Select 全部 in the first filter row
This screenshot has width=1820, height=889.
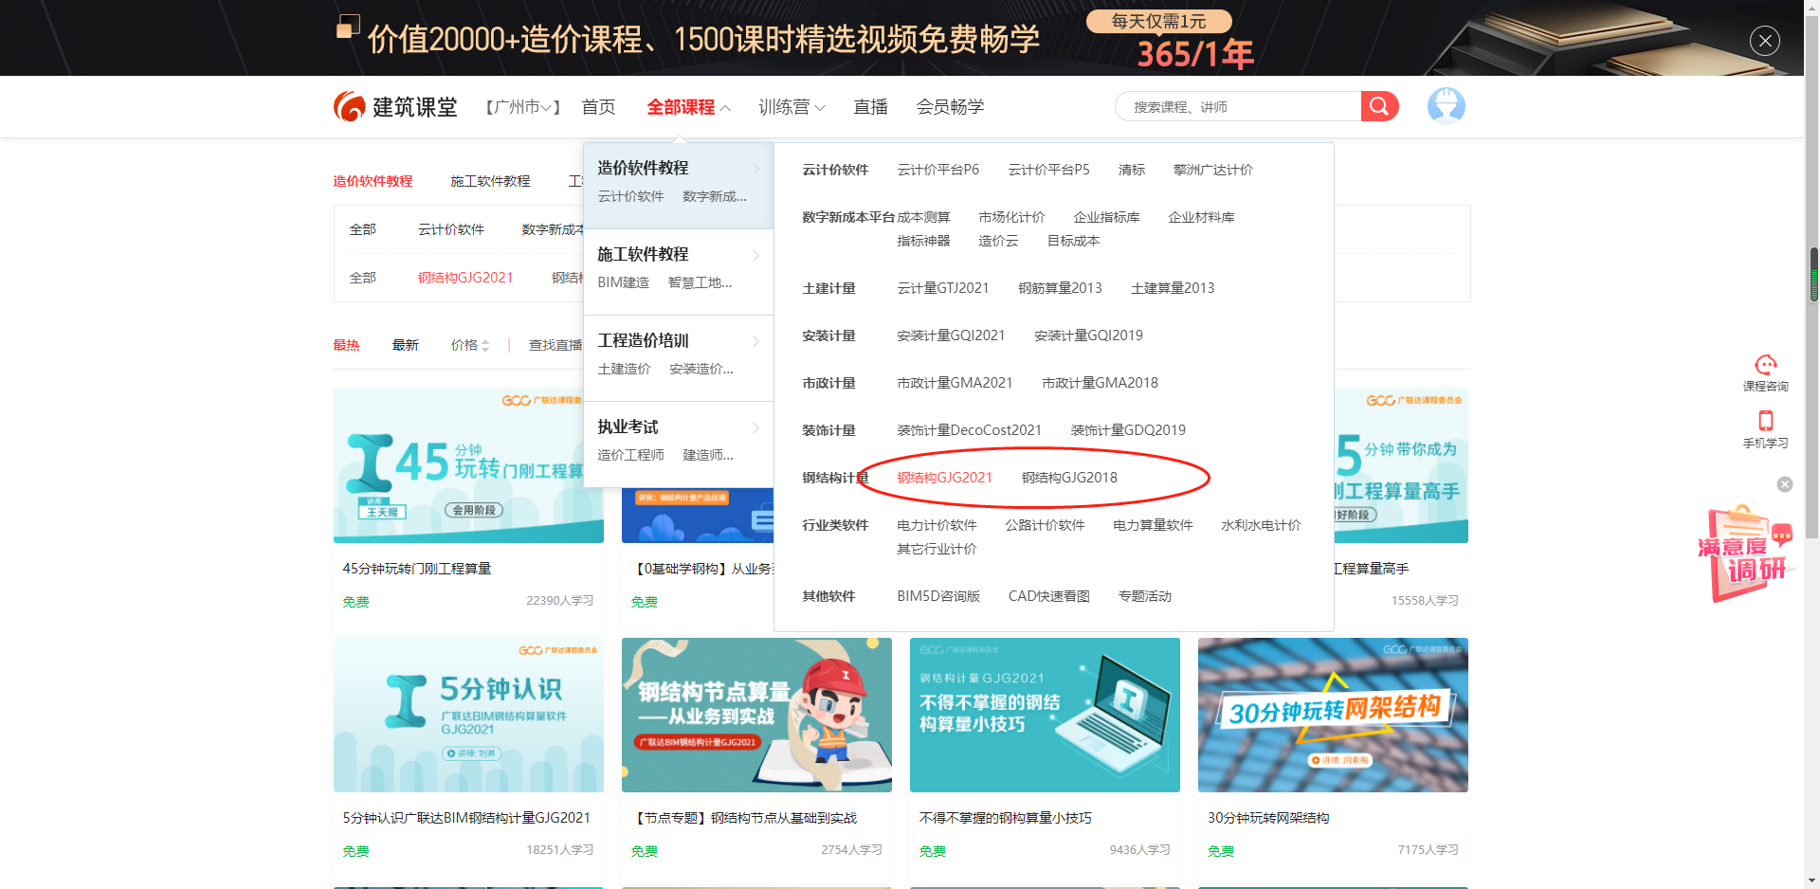coord(363,229)
